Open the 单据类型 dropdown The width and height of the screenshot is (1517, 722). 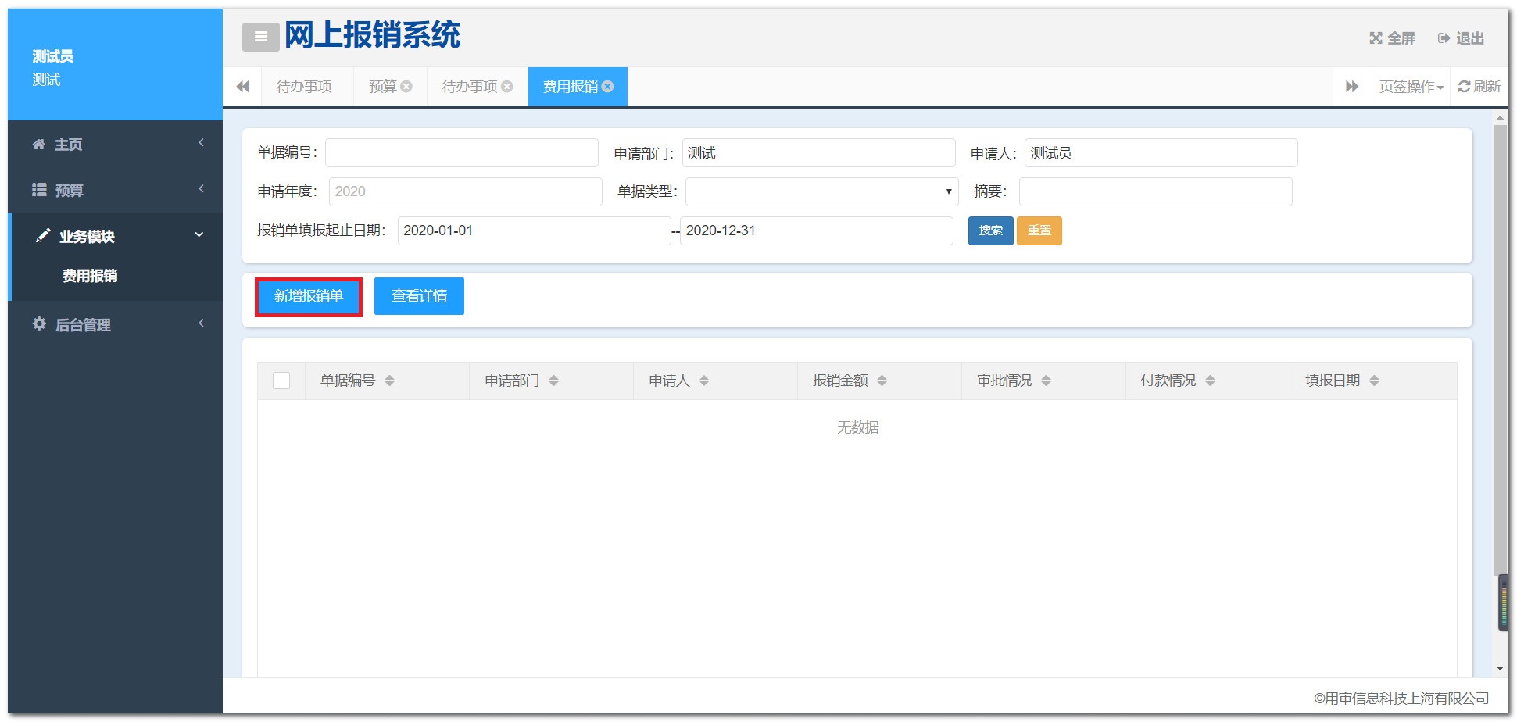click(x=821, y=191)
